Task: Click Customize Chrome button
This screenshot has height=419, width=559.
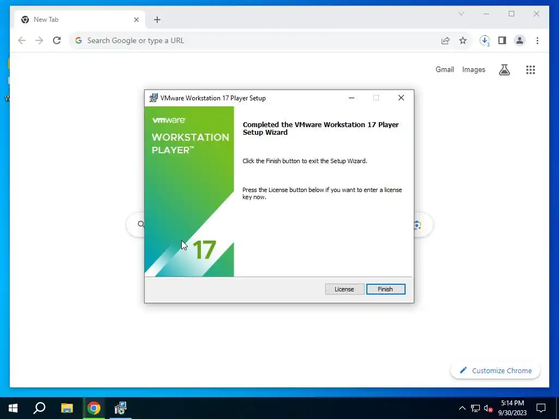Action: click(x=495, y=370)
